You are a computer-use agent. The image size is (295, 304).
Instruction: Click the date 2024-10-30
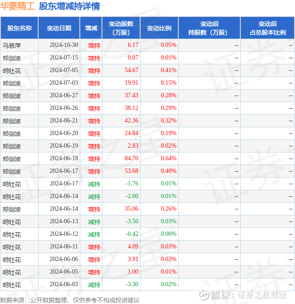[64, 45]
